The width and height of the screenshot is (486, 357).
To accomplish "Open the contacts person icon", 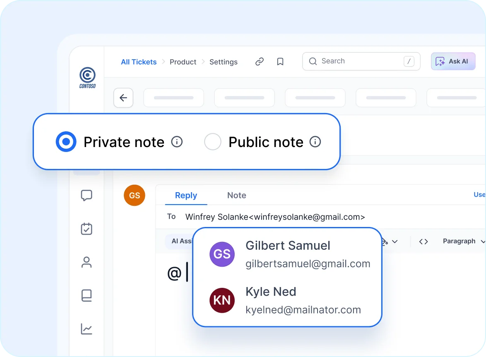I will [87, 262].
